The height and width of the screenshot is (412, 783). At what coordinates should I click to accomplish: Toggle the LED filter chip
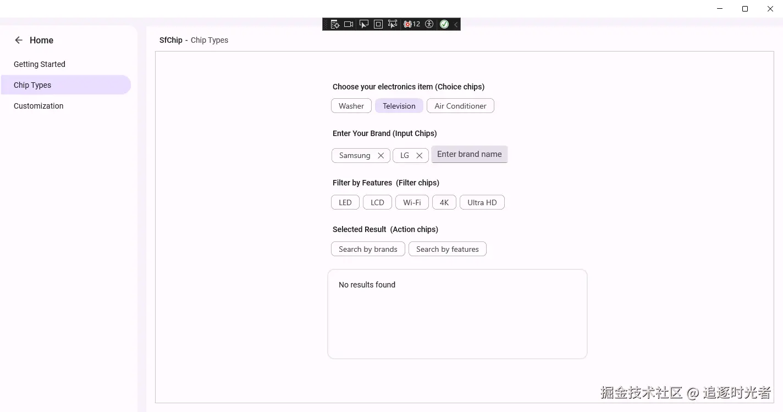(x=345, y=202)
